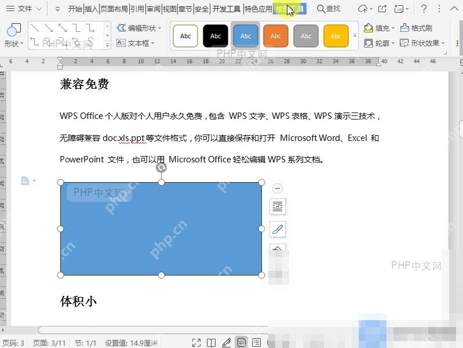Viewport: 463px width, 348px height.
Task: Open the 页面布局 tab
Action: 114,9
